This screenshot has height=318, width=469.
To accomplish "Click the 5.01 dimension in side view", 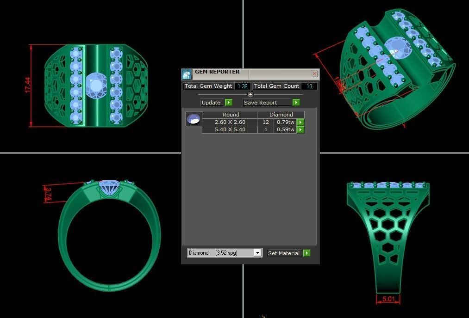I will 388,299.
